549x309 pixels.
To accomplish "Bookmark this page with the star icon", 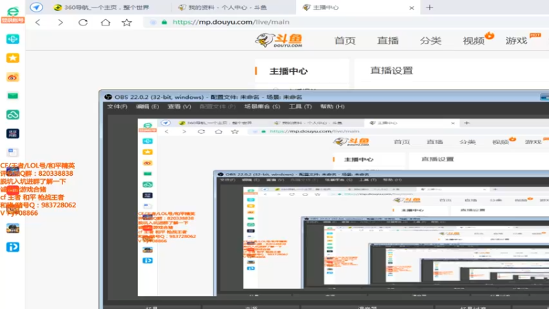I will [x=127, y=23].
